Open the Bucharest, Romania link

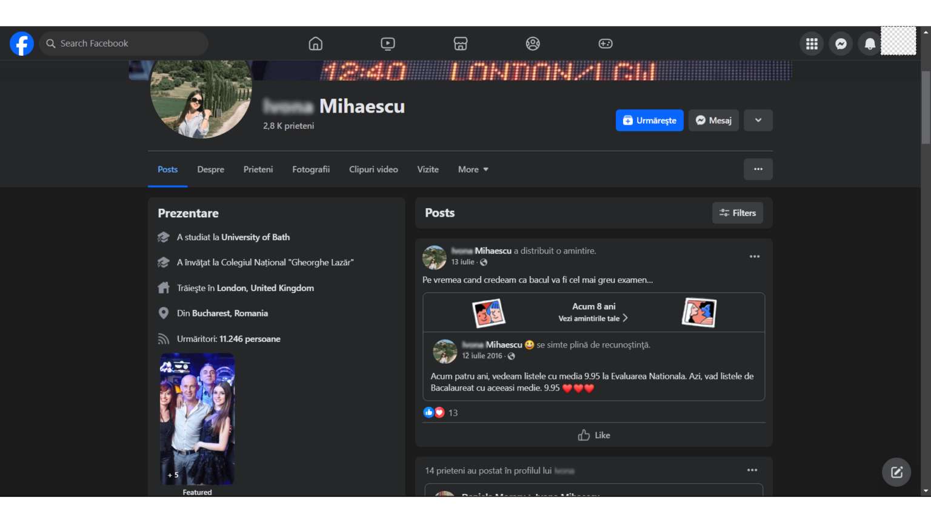(230, 313)
